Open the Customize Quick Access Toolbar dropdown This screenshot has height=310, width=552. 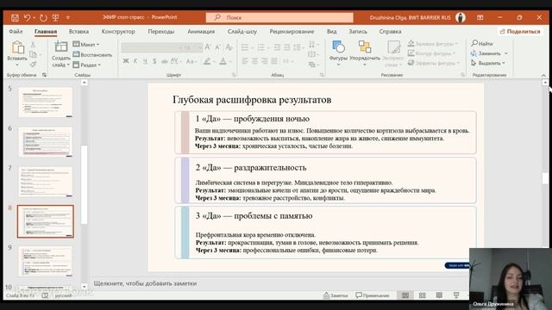click(68, 17)
